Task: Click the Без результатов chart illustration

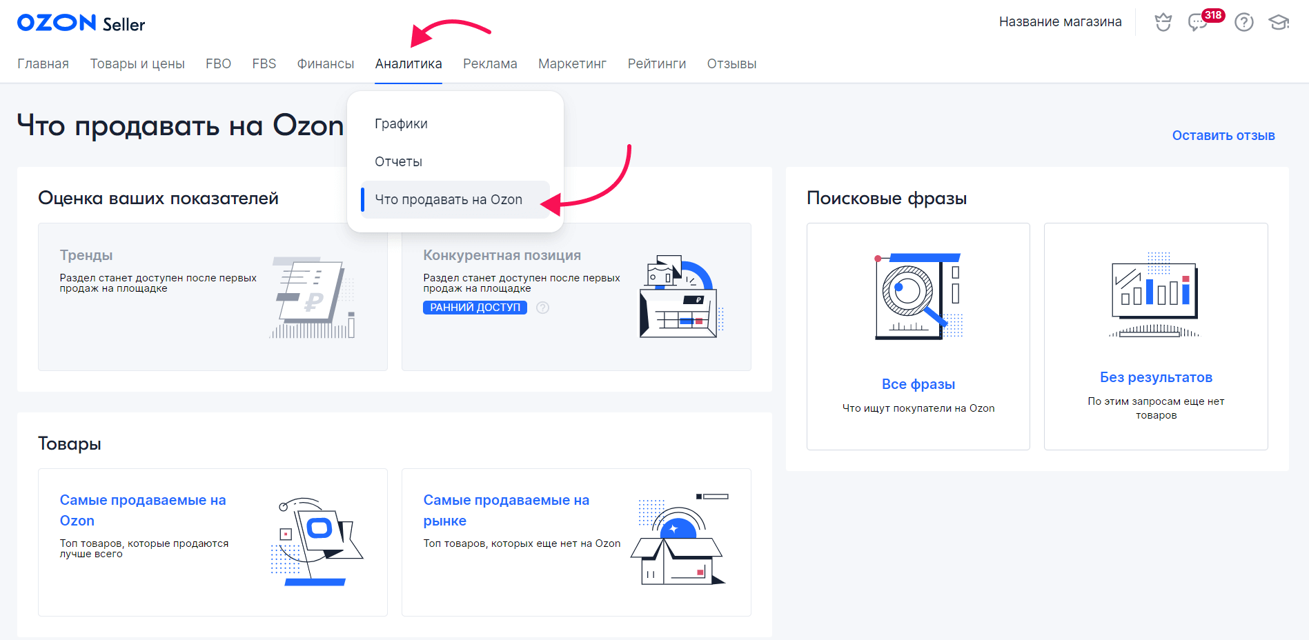Action: click(1155, 295)
